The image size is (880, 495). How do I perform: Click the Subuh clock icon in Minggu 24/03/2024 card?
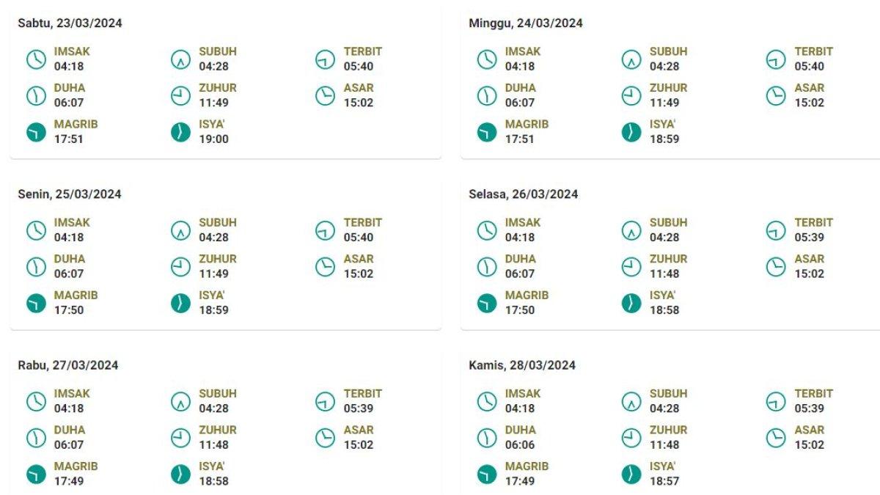click(631, 59)
